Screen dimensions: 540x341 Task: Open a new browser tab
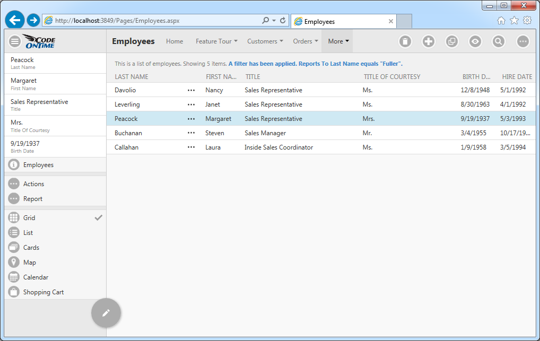coord(404,21)
